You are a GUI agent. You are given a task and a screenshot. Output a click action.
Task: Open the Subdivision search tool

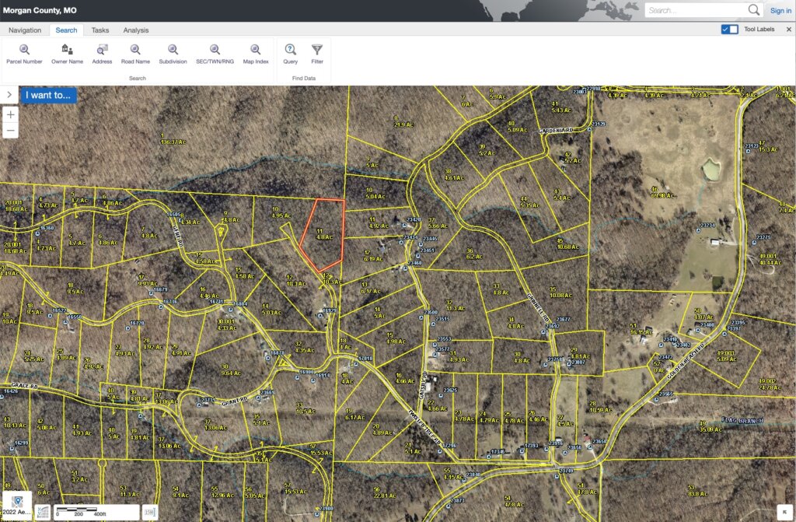pyautogui.click(x=173, y=52)
